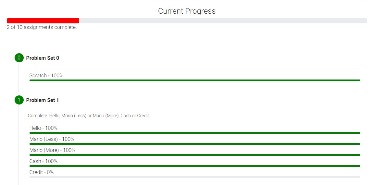
Task: Click the empty Credit progress bar
Action: [x=195, y=177]
